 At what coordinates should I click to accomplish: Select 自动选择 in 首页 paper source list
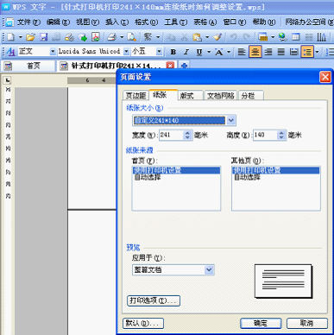pyautogui.click(x=148, y=177)
